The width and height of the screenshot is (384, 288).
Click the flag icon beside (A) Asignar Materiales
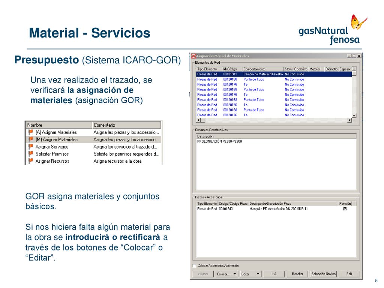(30, 132)
